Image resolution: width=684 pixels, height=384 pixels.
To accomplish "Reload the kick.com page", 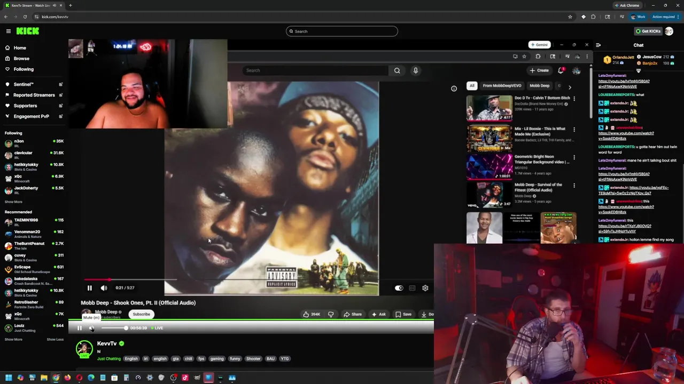I will [25, 17].
